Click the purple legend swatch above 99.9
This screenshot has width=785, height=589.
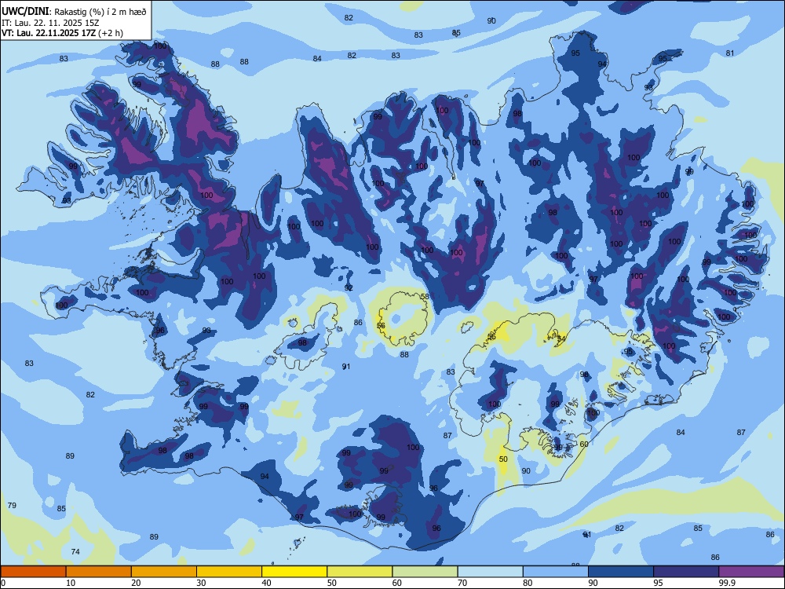pos(751,572)
